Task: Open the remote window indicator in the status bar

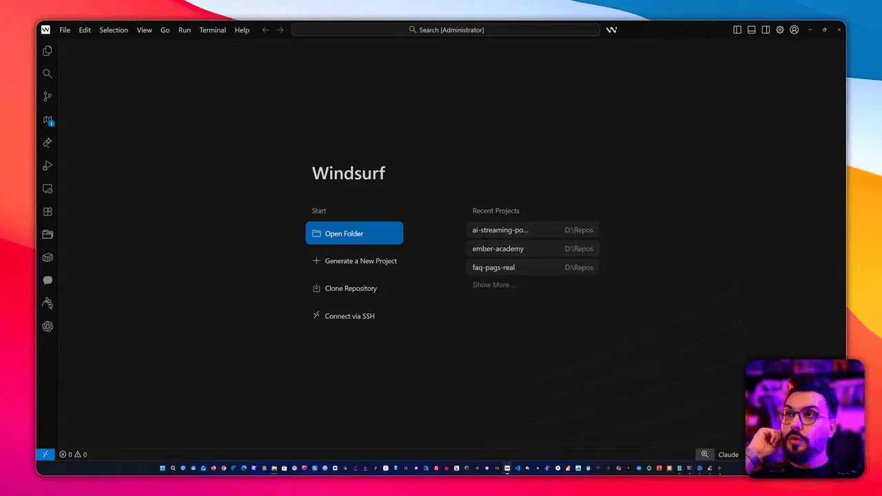Action: point(45,455)
